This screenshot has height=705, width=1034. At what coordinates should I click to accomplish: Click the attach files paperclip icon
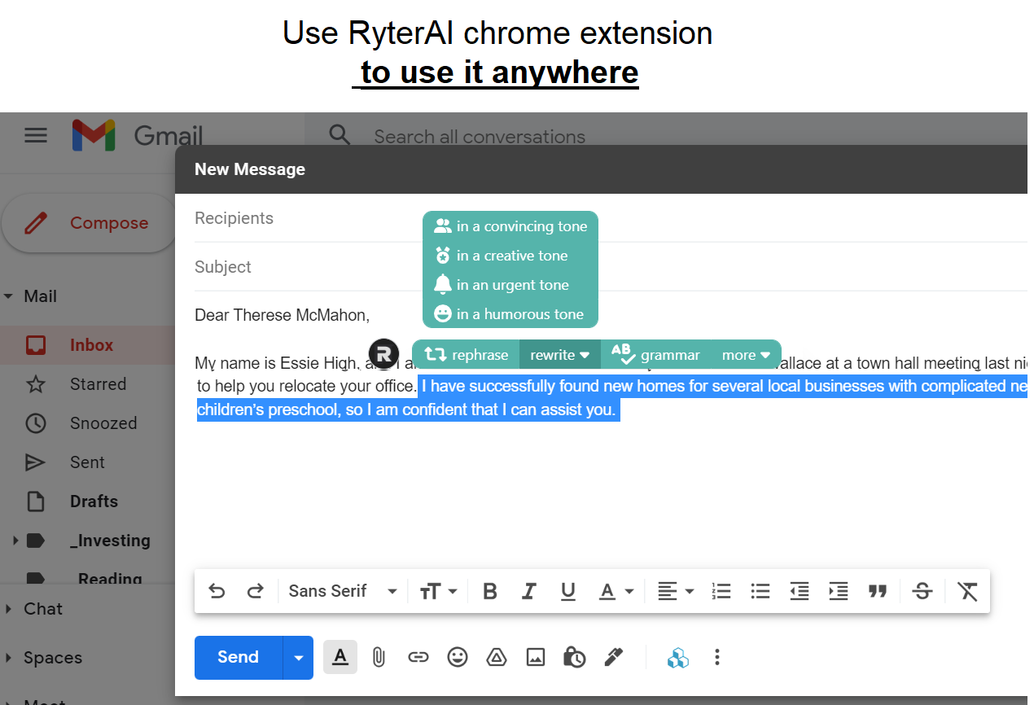click(379, 657)
